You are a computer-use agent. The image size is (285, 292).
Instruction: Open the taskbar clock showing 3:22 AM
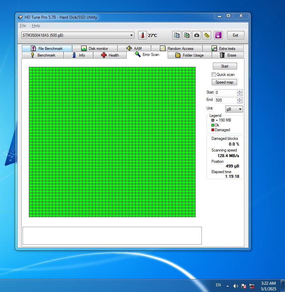[x=268, y=286]
